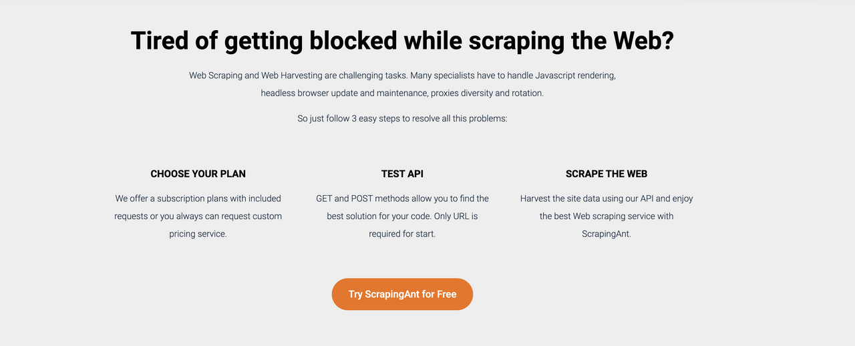
Task: Select the SCRAPE THE WEB heading
Action: coord(607,174)
